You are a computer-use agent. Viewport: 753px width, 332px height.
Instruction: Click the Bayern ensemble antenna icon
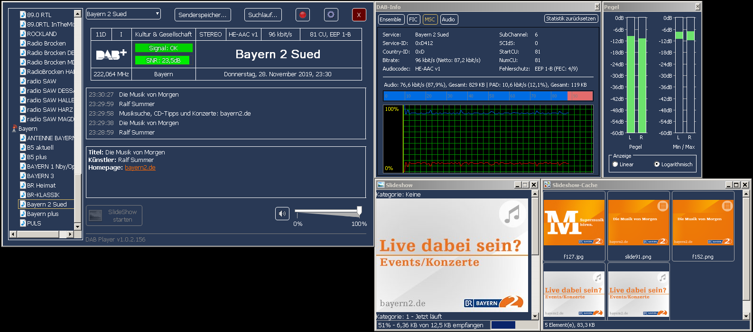[x=14, y=129]
